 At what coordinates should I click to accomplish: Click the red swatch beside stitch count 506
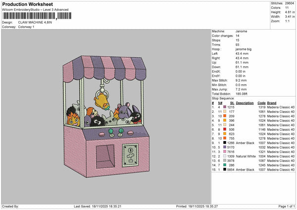(x=225, y=129)
